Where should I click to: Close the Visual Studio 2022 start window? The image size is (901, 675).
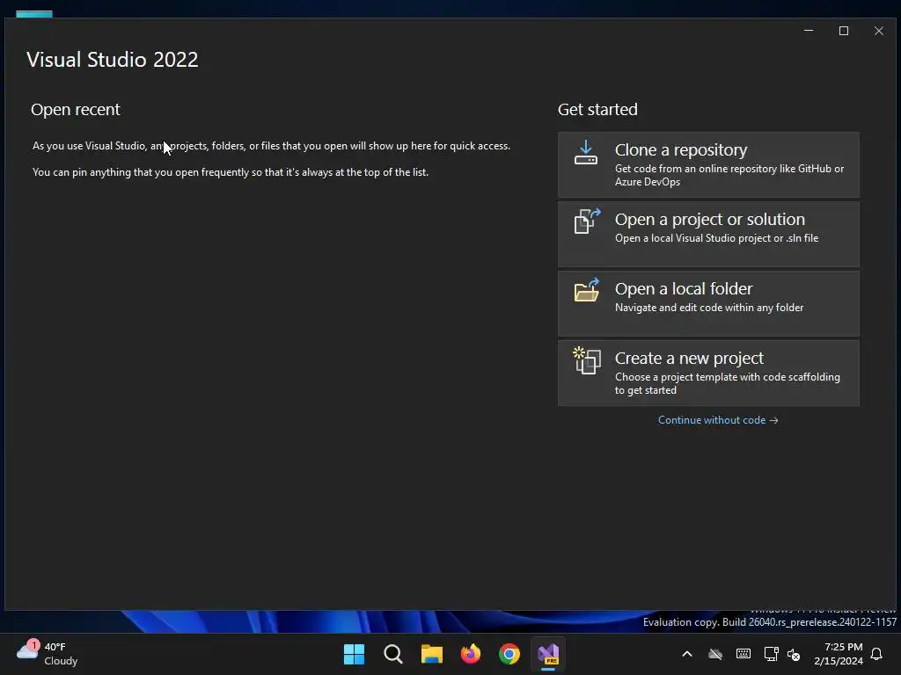pyautogui.click(x=879, y=31)
